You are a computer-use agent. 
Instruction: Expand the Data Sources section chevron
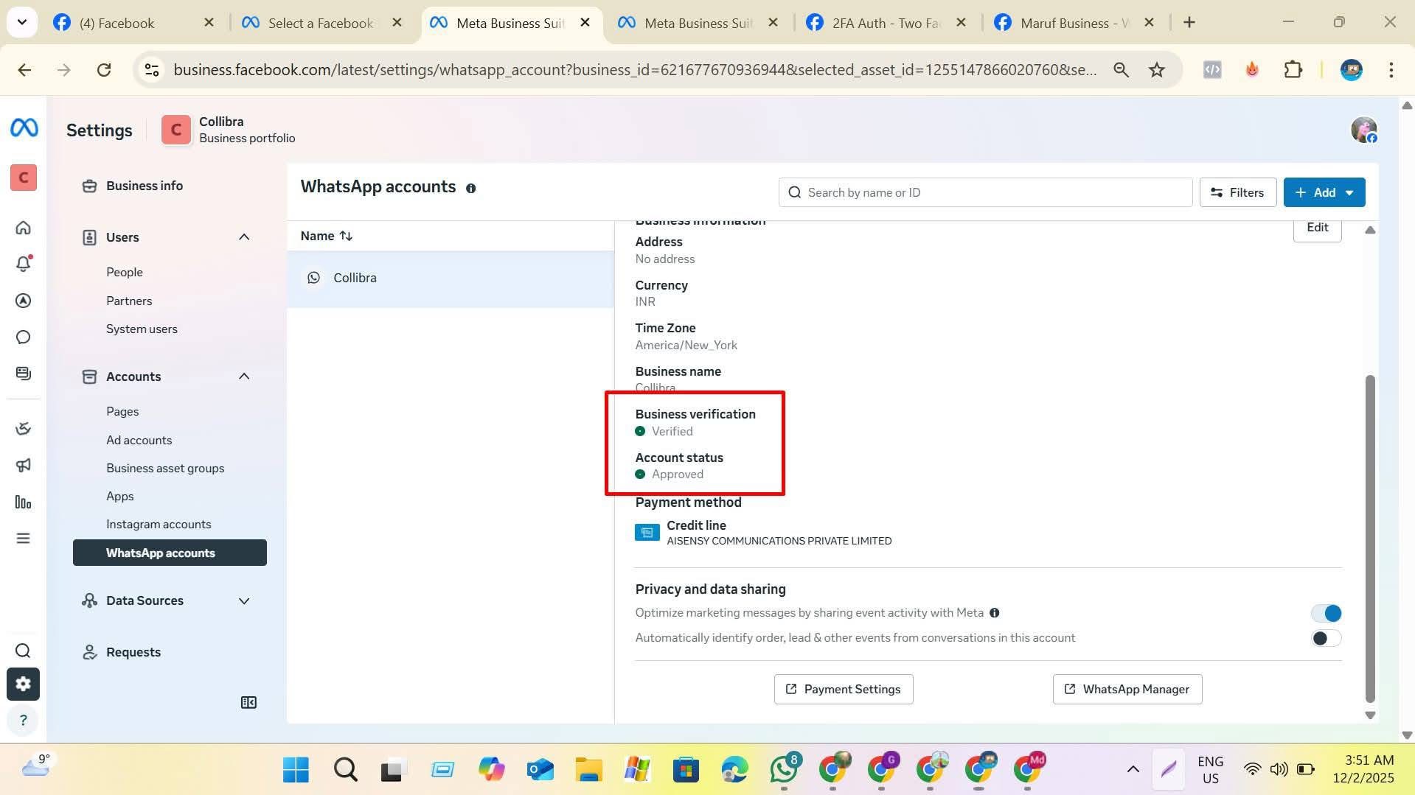pos(244,600)
